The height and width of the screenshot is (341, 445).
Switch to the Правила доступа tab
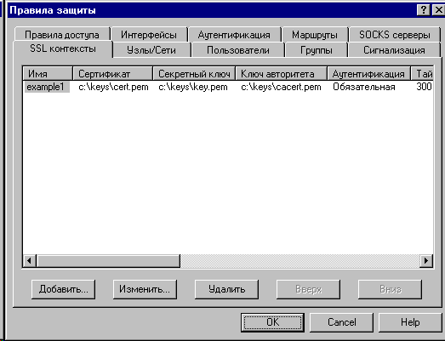coord(62,35)
